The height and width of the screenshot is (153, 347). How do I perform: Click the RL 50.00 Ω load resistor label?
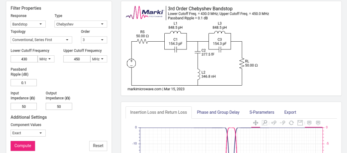coord(252,63)
